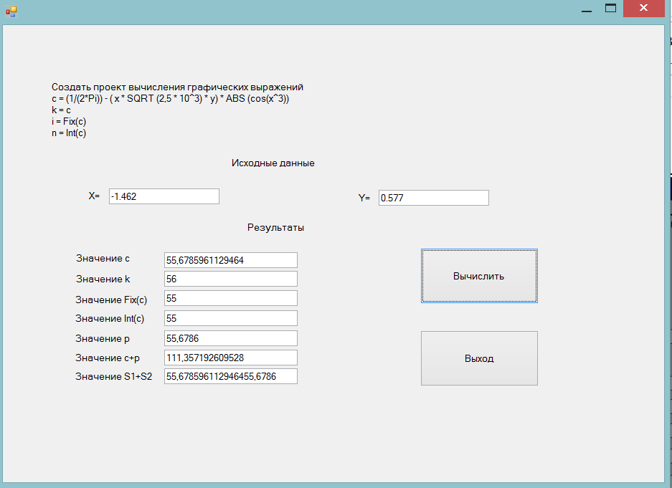
Task: Select the Значение S1+S2 result field
Action: click(230, 376)
